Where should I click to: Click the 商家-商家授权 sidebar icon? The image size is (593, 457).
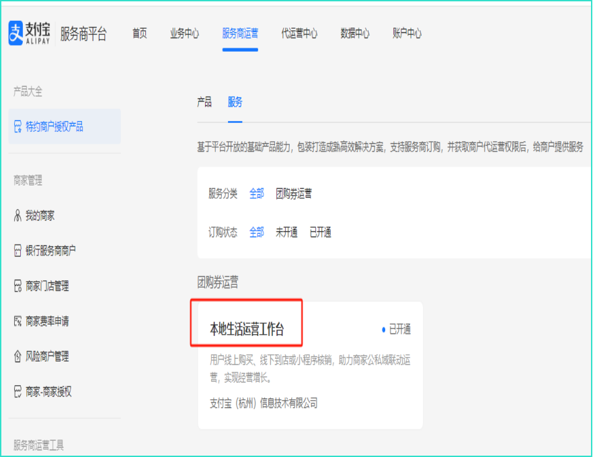tap(18, 391)
